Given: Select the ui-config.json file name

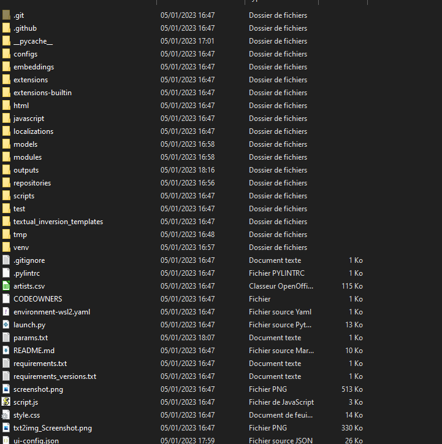Looking at the screenshot, I should tap(36, 440).
